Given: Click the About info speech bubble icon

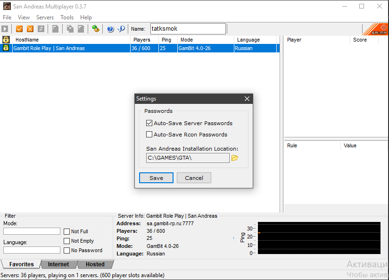Looking at the screenshot, I should pos(122,29).
